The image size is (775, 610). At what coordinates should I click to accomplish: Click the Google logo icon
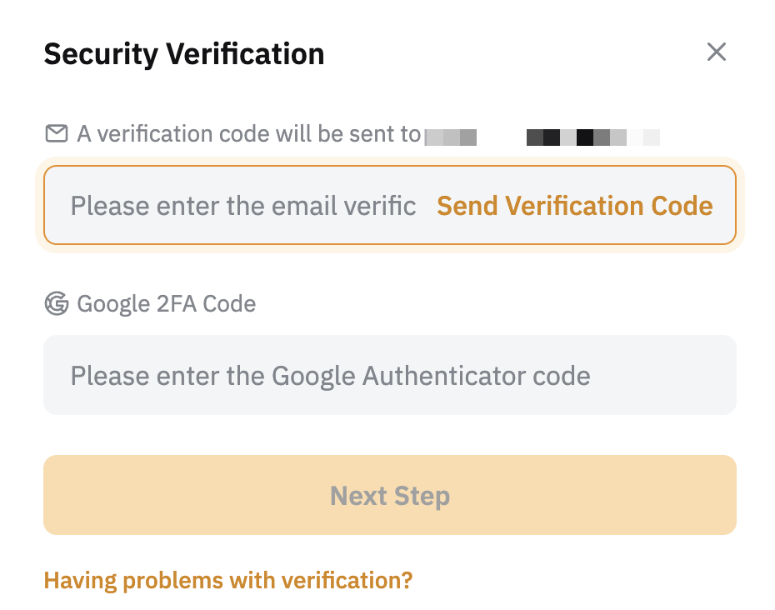[x=56, y=303]
